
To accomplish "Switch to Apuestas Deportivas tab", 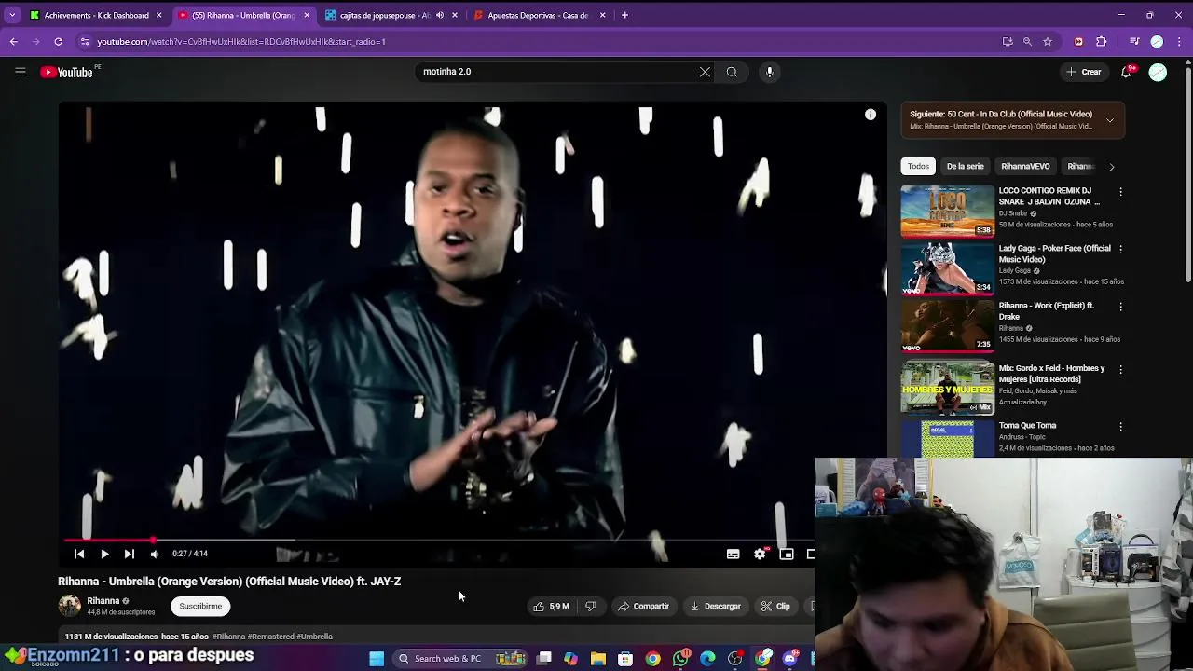I will [x=538, y=15].
